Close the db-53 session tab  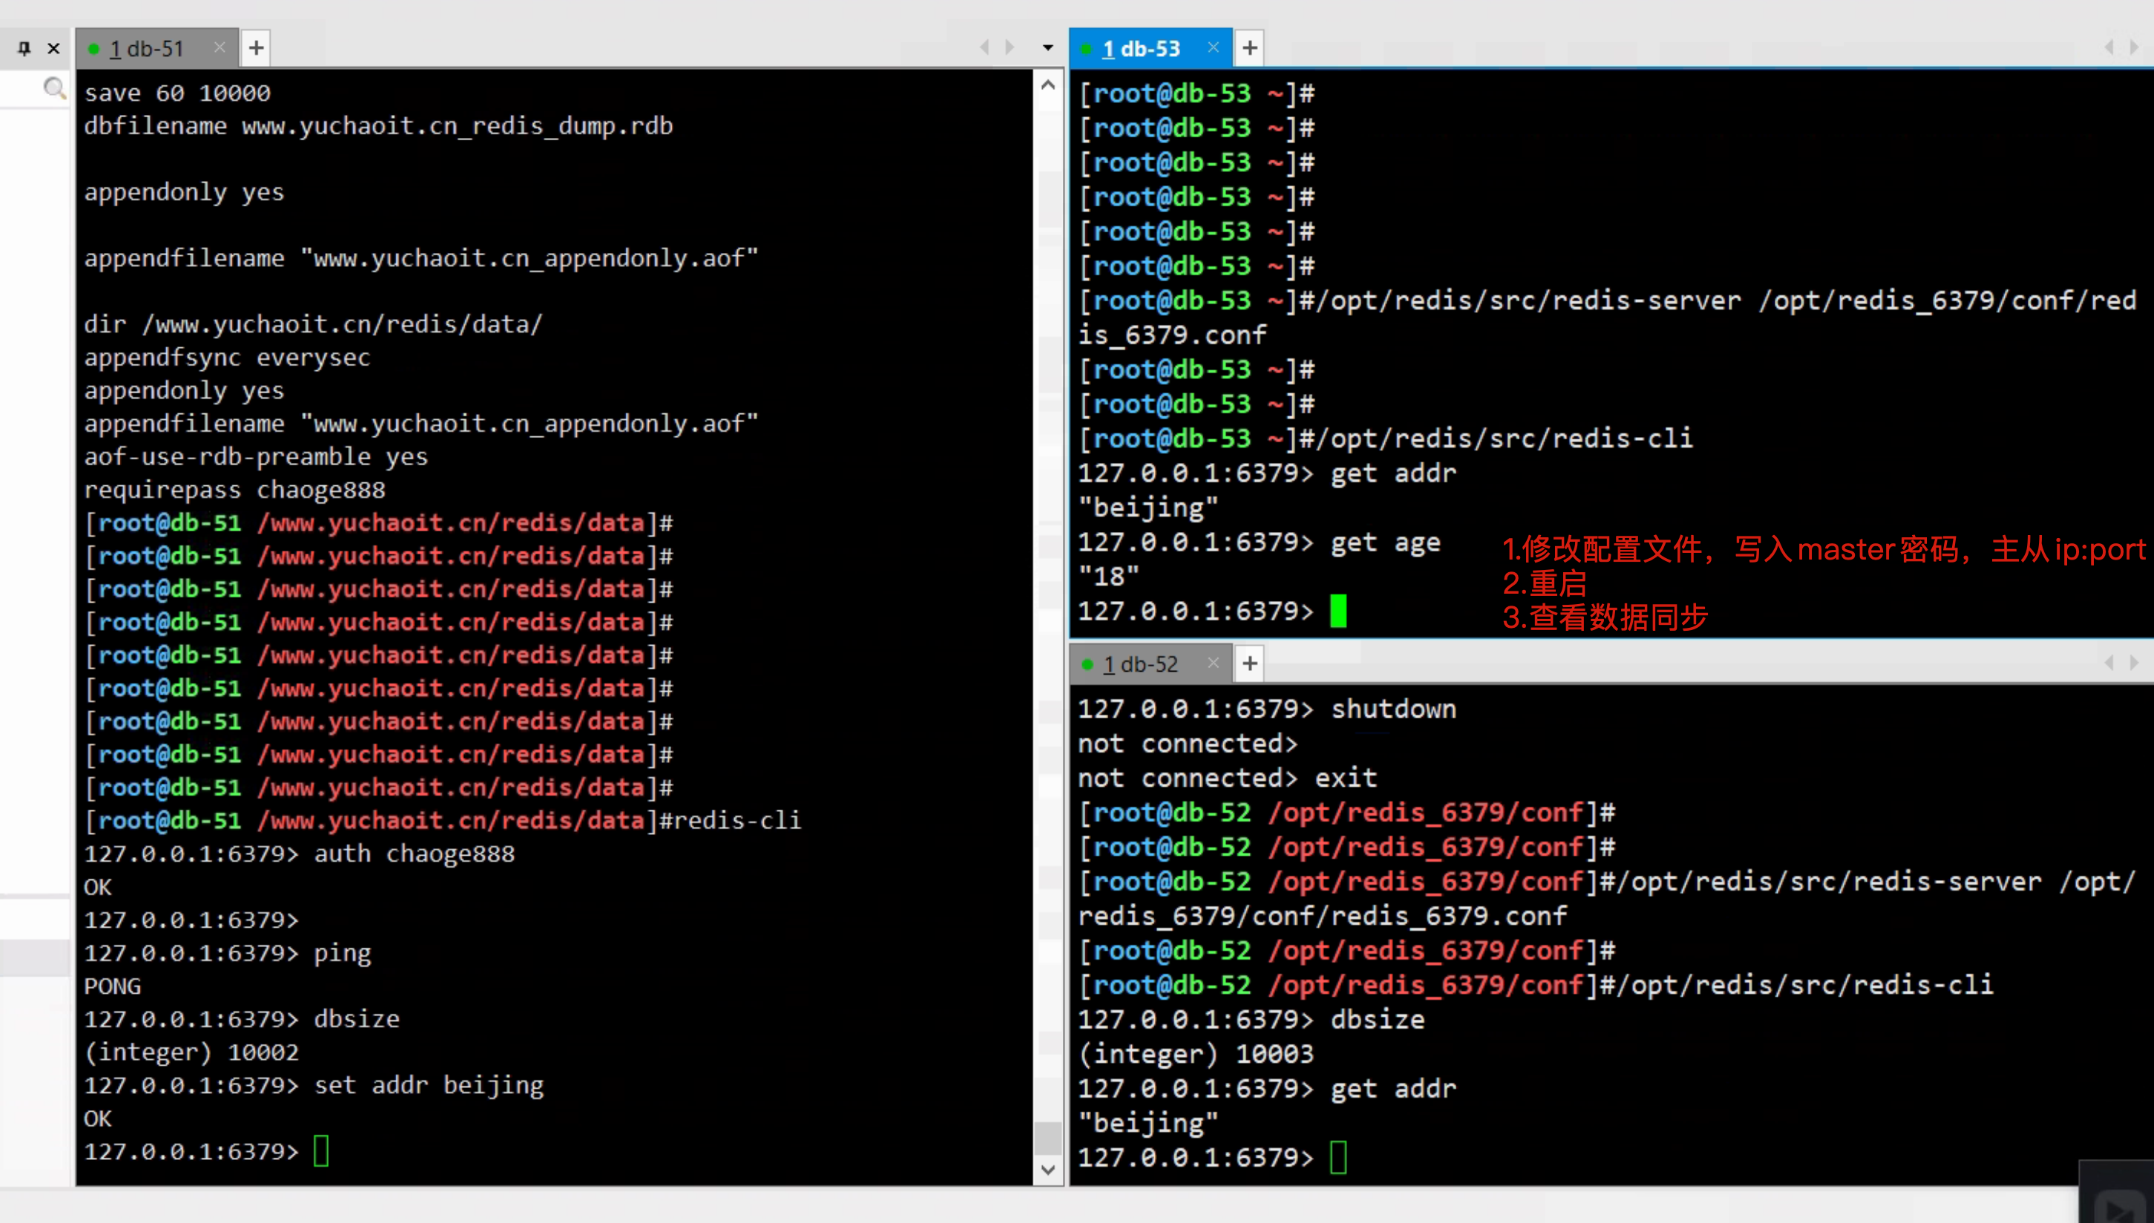pos(1213,47)
